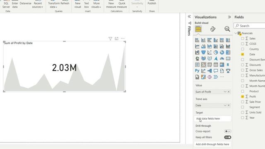Image resolution: width=265 pixels, height=149 pixels.
Task: Open Get more visuals ellipsis in gallery
Action: [222, 77]
